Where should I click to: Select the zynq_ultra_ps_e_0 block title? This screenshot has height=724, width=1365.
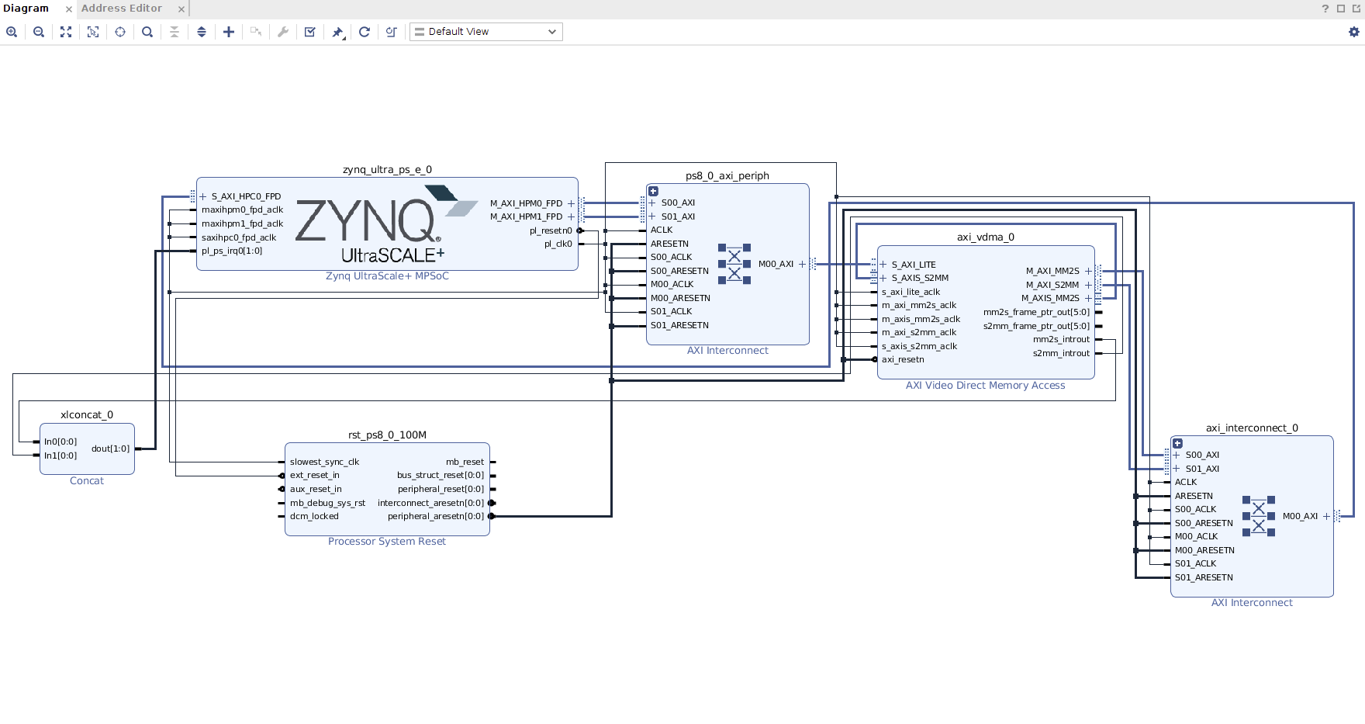pos(387,170)
